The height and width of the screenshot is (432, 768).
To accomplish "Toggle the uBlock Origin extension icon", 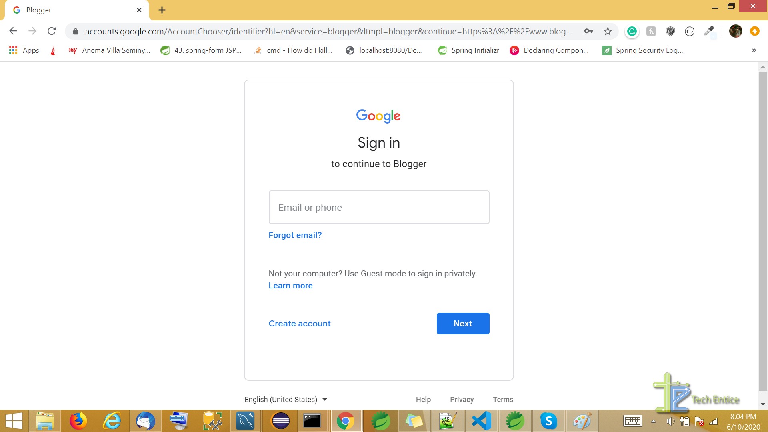I will (670, 32).
